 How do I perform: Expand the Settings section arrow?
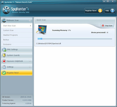pyautogui.click(x=30, y=67)
